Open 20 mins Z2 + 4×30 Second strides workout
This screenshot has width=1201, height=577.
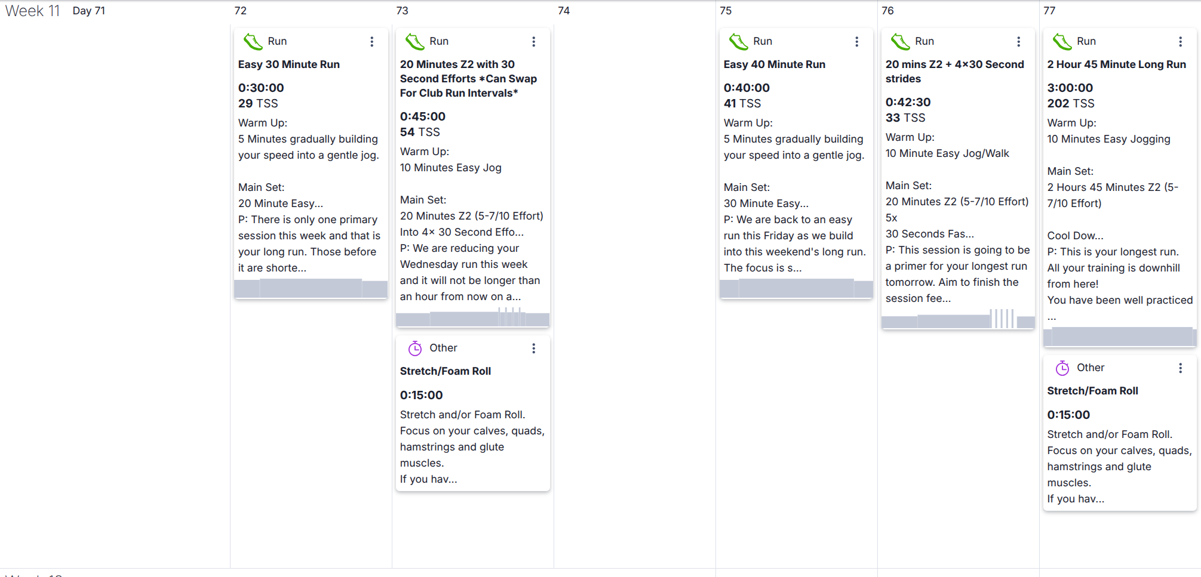click(954, 72)
